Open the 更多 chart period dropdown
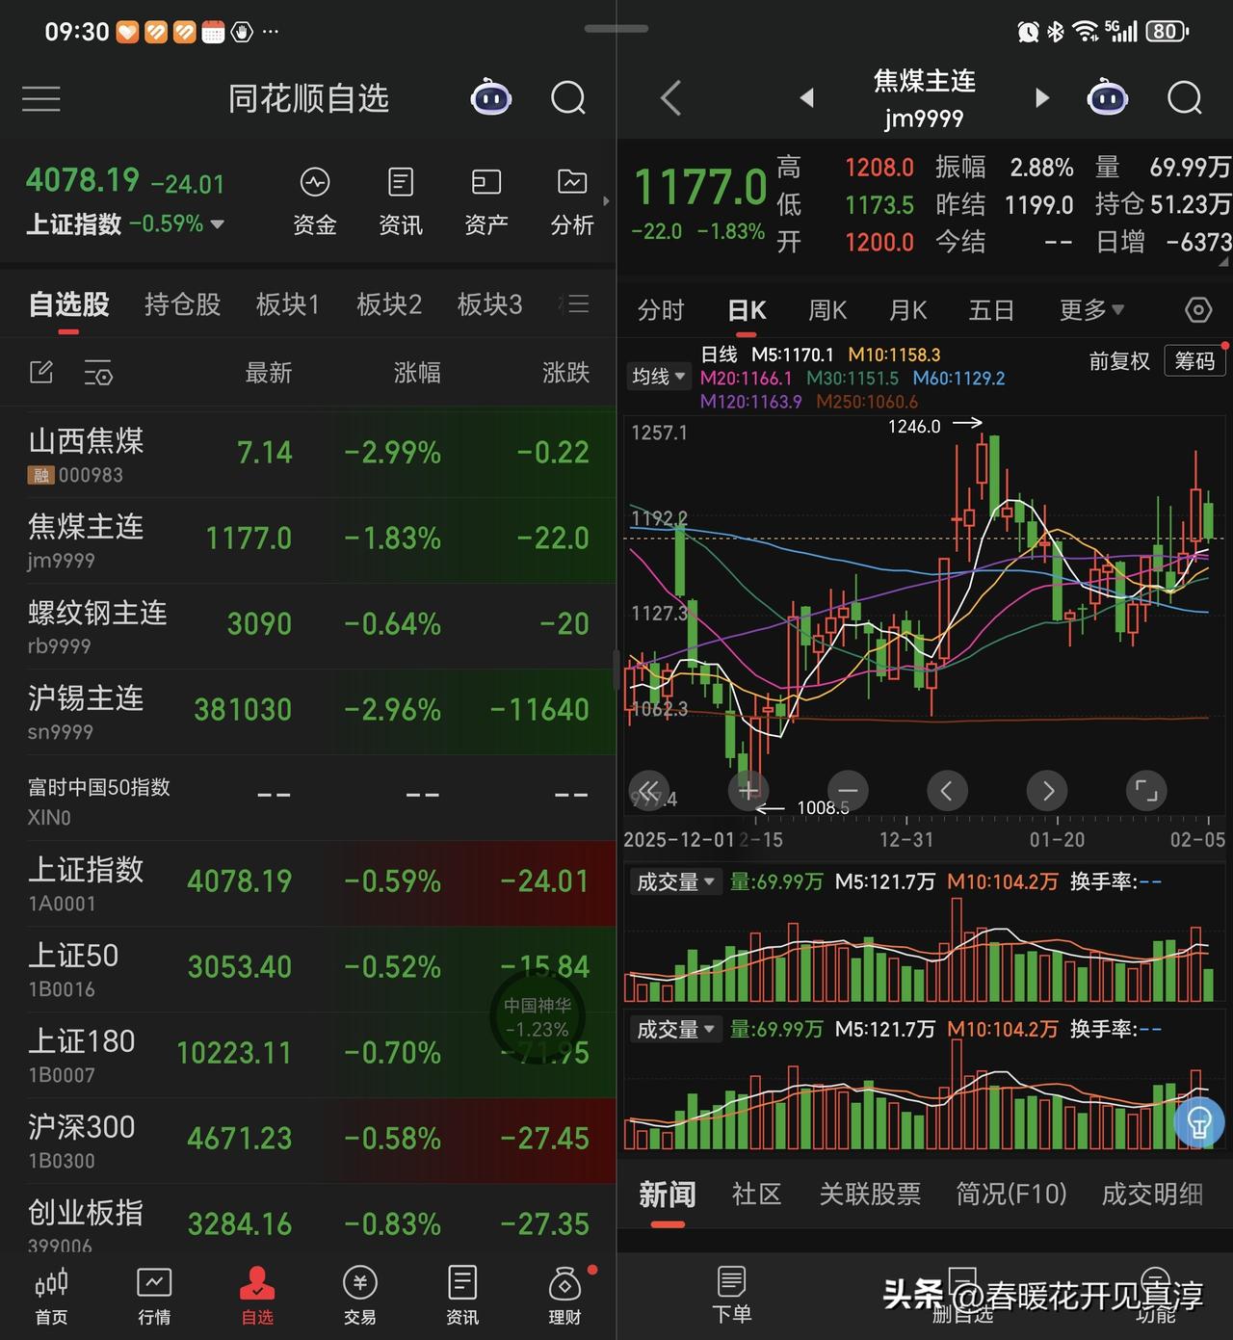 coord(1091,309)
